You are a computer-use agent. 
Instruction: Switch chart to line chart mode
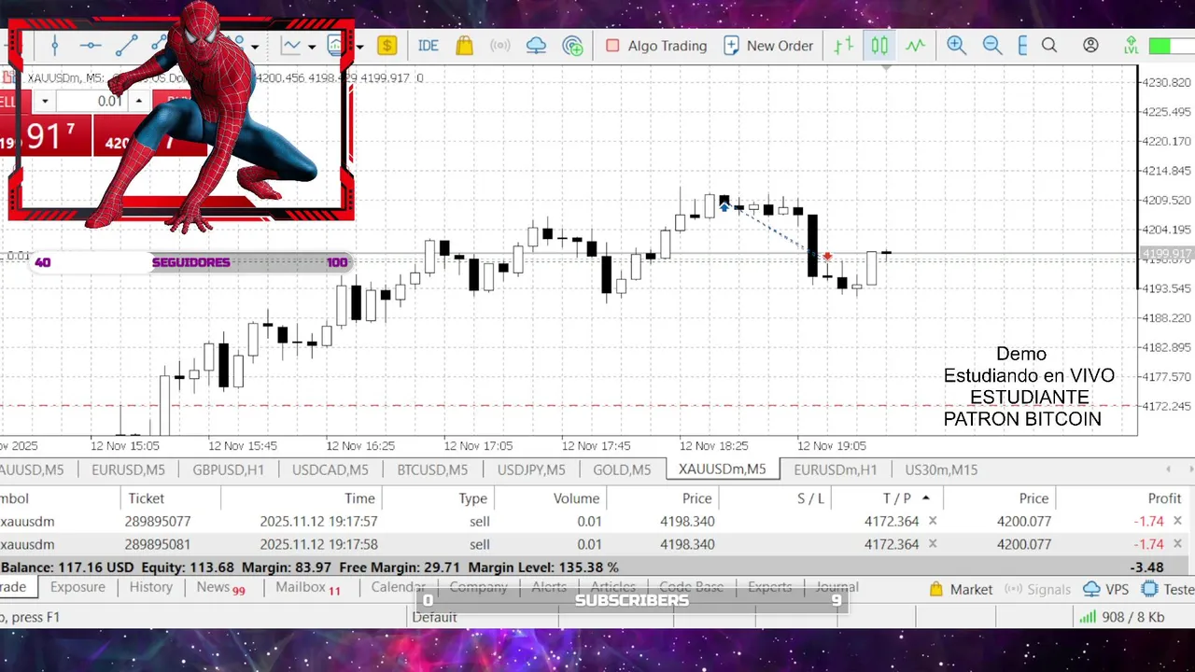tap(915, 45)
